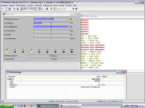Click status bar 'WUSBLib.dll' version text
This screenshot has width=145, height=108.
[110, 101]
